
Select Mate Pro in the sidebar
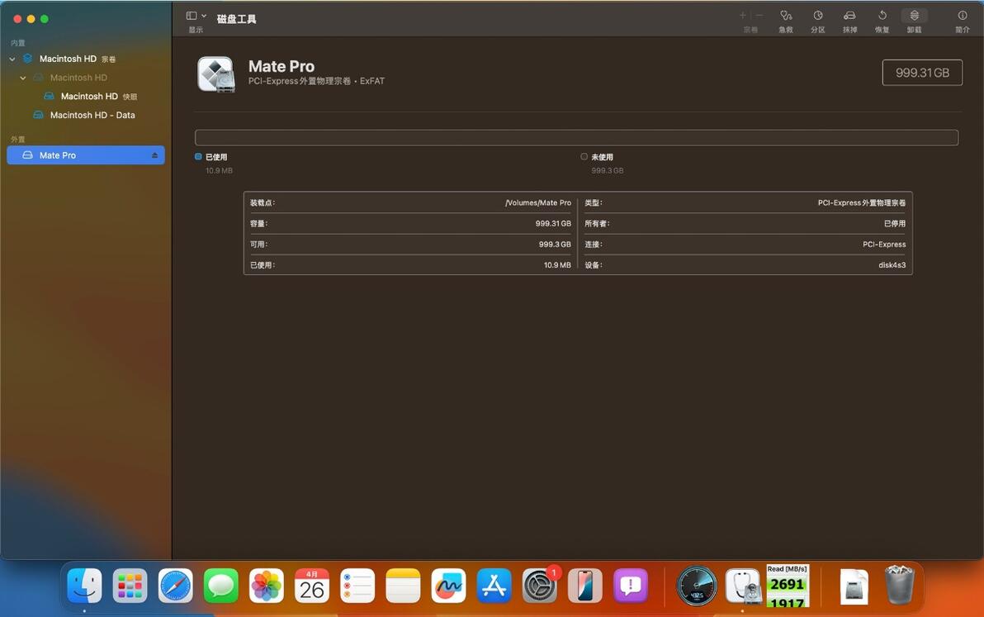[x=85, y=155]
